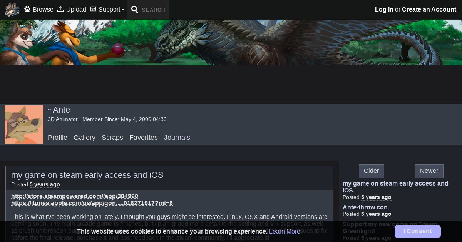Screen dimensions: 462x242
Task: Click main post '5 years ago' timestamp
Action: coord(45,185)
